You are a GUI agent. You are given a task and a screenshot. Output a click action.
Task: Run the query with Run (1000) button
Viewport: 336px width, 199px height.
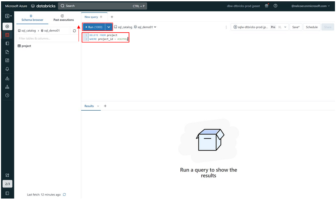(x=94, y=27)
